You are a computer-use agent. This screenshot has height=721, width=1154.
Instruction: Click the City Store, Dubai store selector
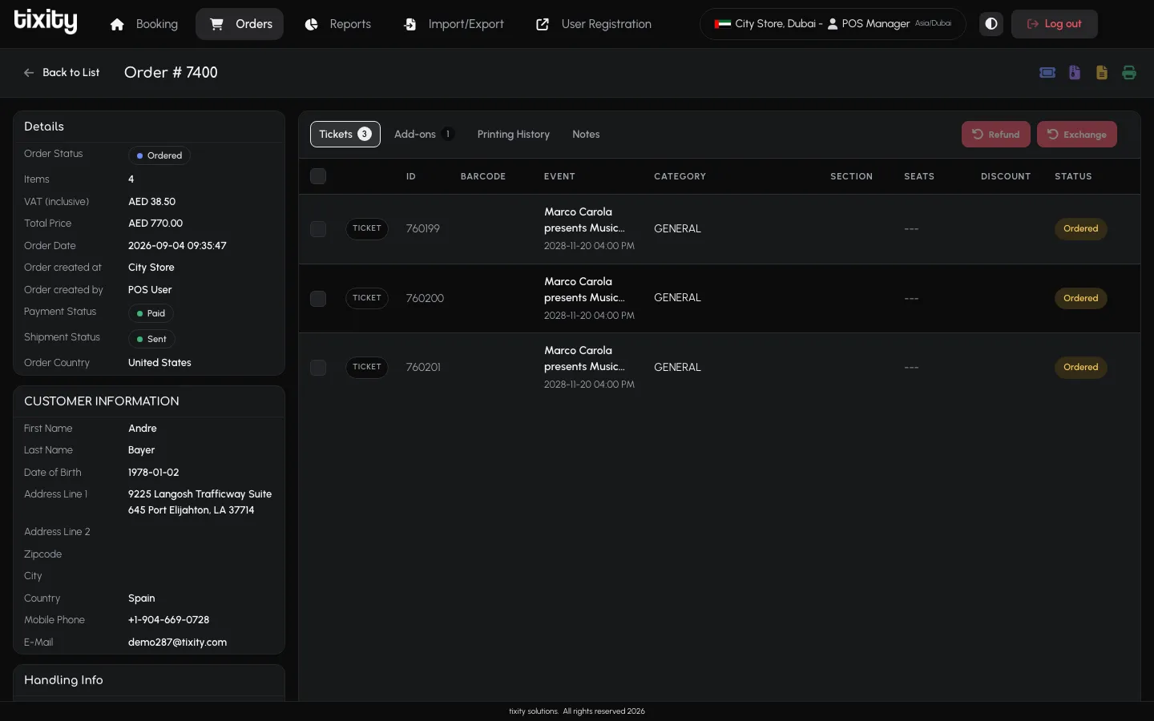click(833, 24)
